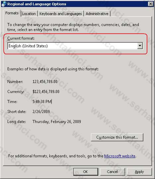The width and height of the screenshot is (155, 179).
Task: Click the Number example value 123,456,789.00
Action: [x=45, y=82]
